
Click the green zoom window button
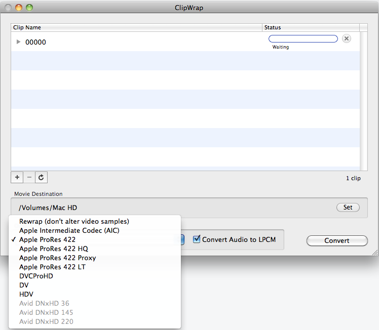coord(29,8)
